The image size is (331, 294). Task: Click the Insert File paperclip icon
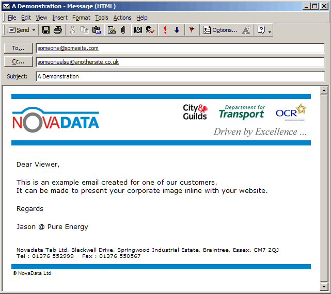tap(123, 30)
